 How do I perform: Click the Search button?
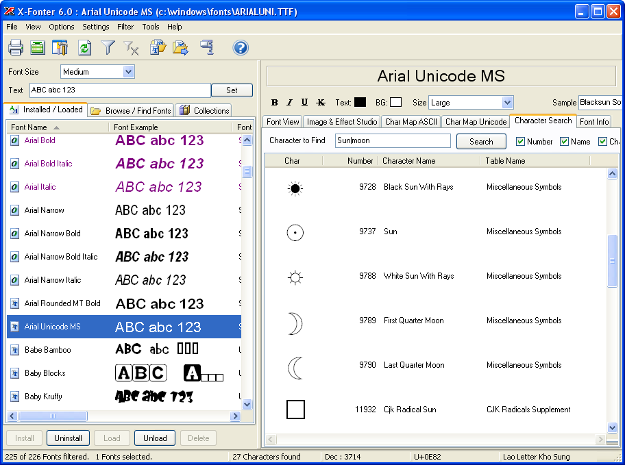[481, 142]
